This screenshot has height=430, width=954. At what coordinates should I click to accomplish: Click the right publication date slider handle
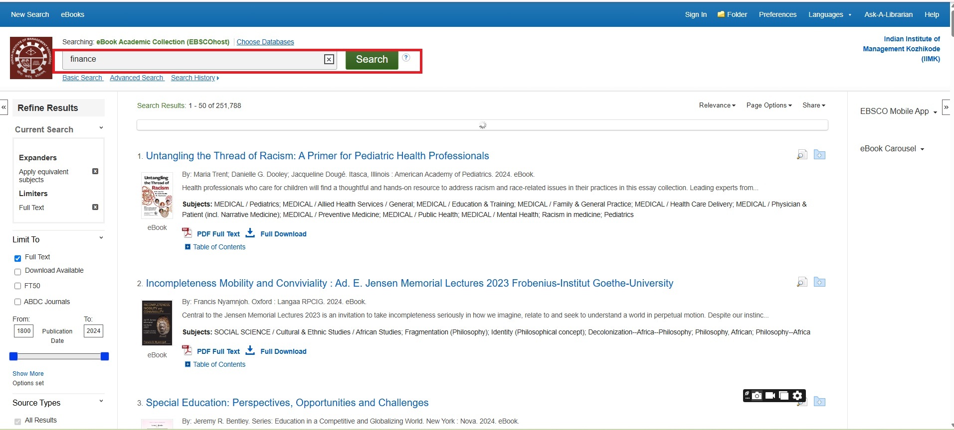pos(105,356)
